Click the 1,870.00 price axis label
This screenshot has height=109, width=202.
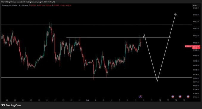point(196,61)
